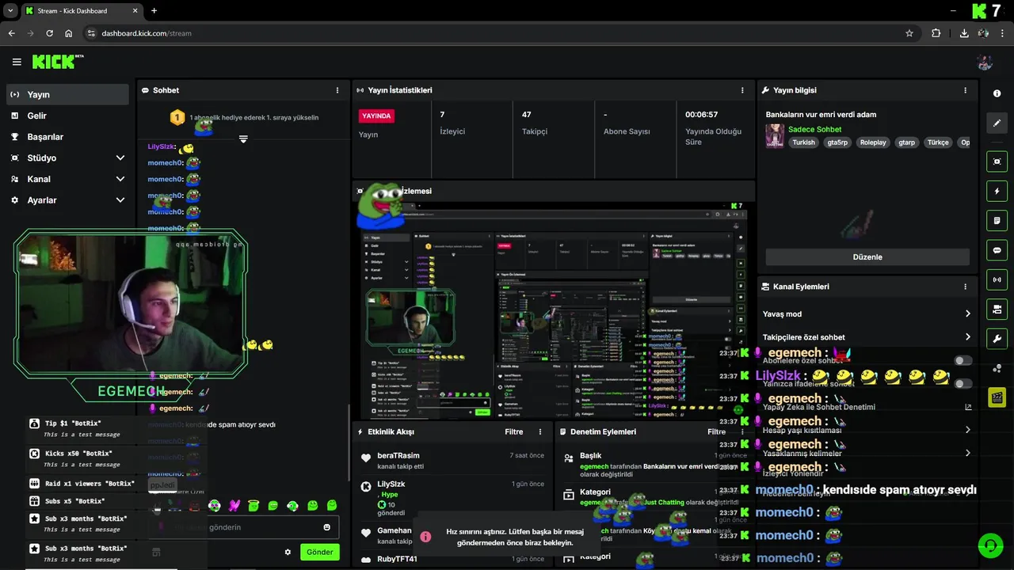This screenshot has width=1014, height=570.
Task: Click the purple X emote in quick emotes
Action: pos(234,505)
